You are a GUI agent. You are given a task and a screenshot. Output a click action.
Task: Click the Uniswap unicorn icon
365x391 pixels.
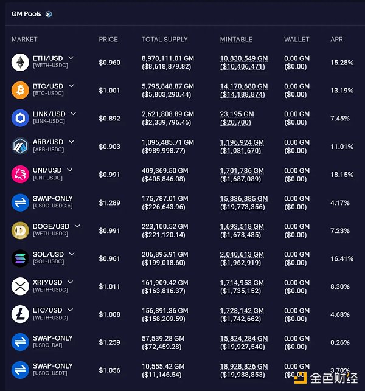tap(20, 174)
